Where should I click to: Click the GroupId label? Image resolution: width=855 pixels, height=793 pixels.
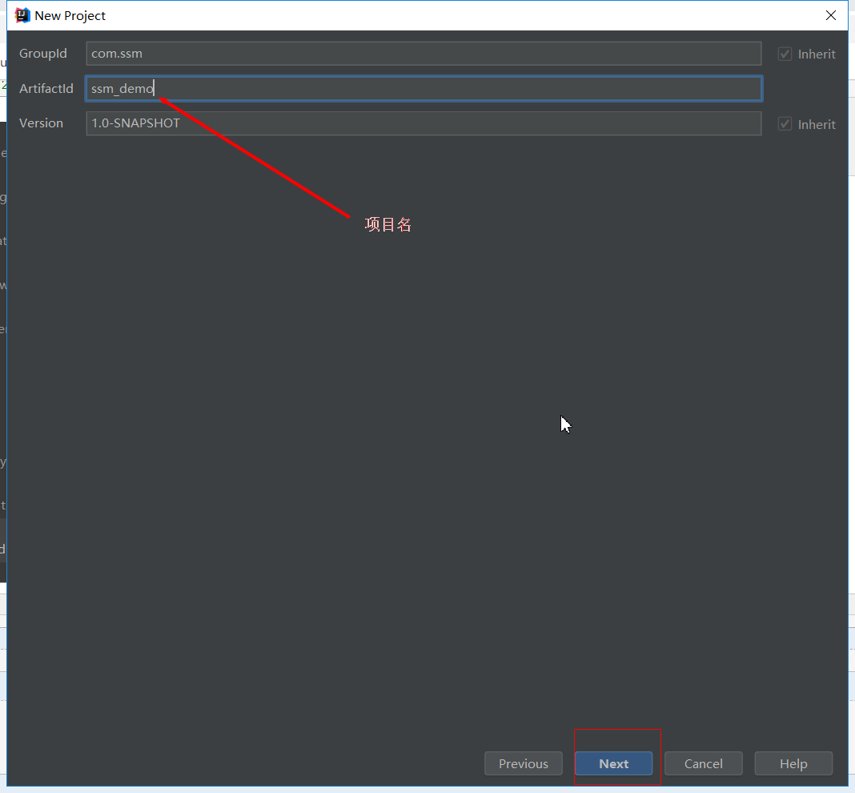point(43,54)
